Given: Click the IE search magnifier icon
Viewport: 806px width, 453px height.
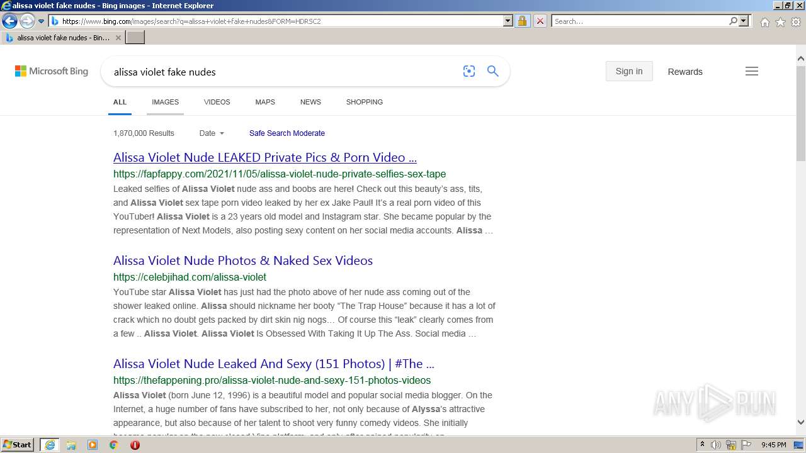Looking at the screenshot, I should [733, 21].
